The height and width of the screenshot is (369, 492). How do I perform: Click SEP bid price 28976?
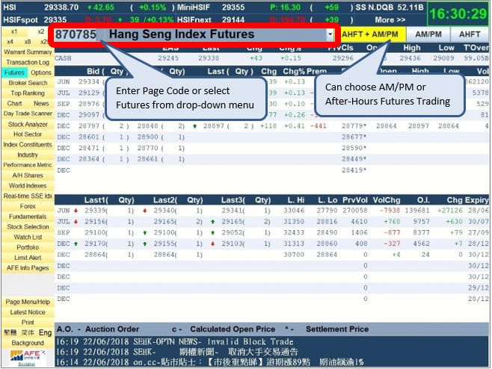(89, 104)
